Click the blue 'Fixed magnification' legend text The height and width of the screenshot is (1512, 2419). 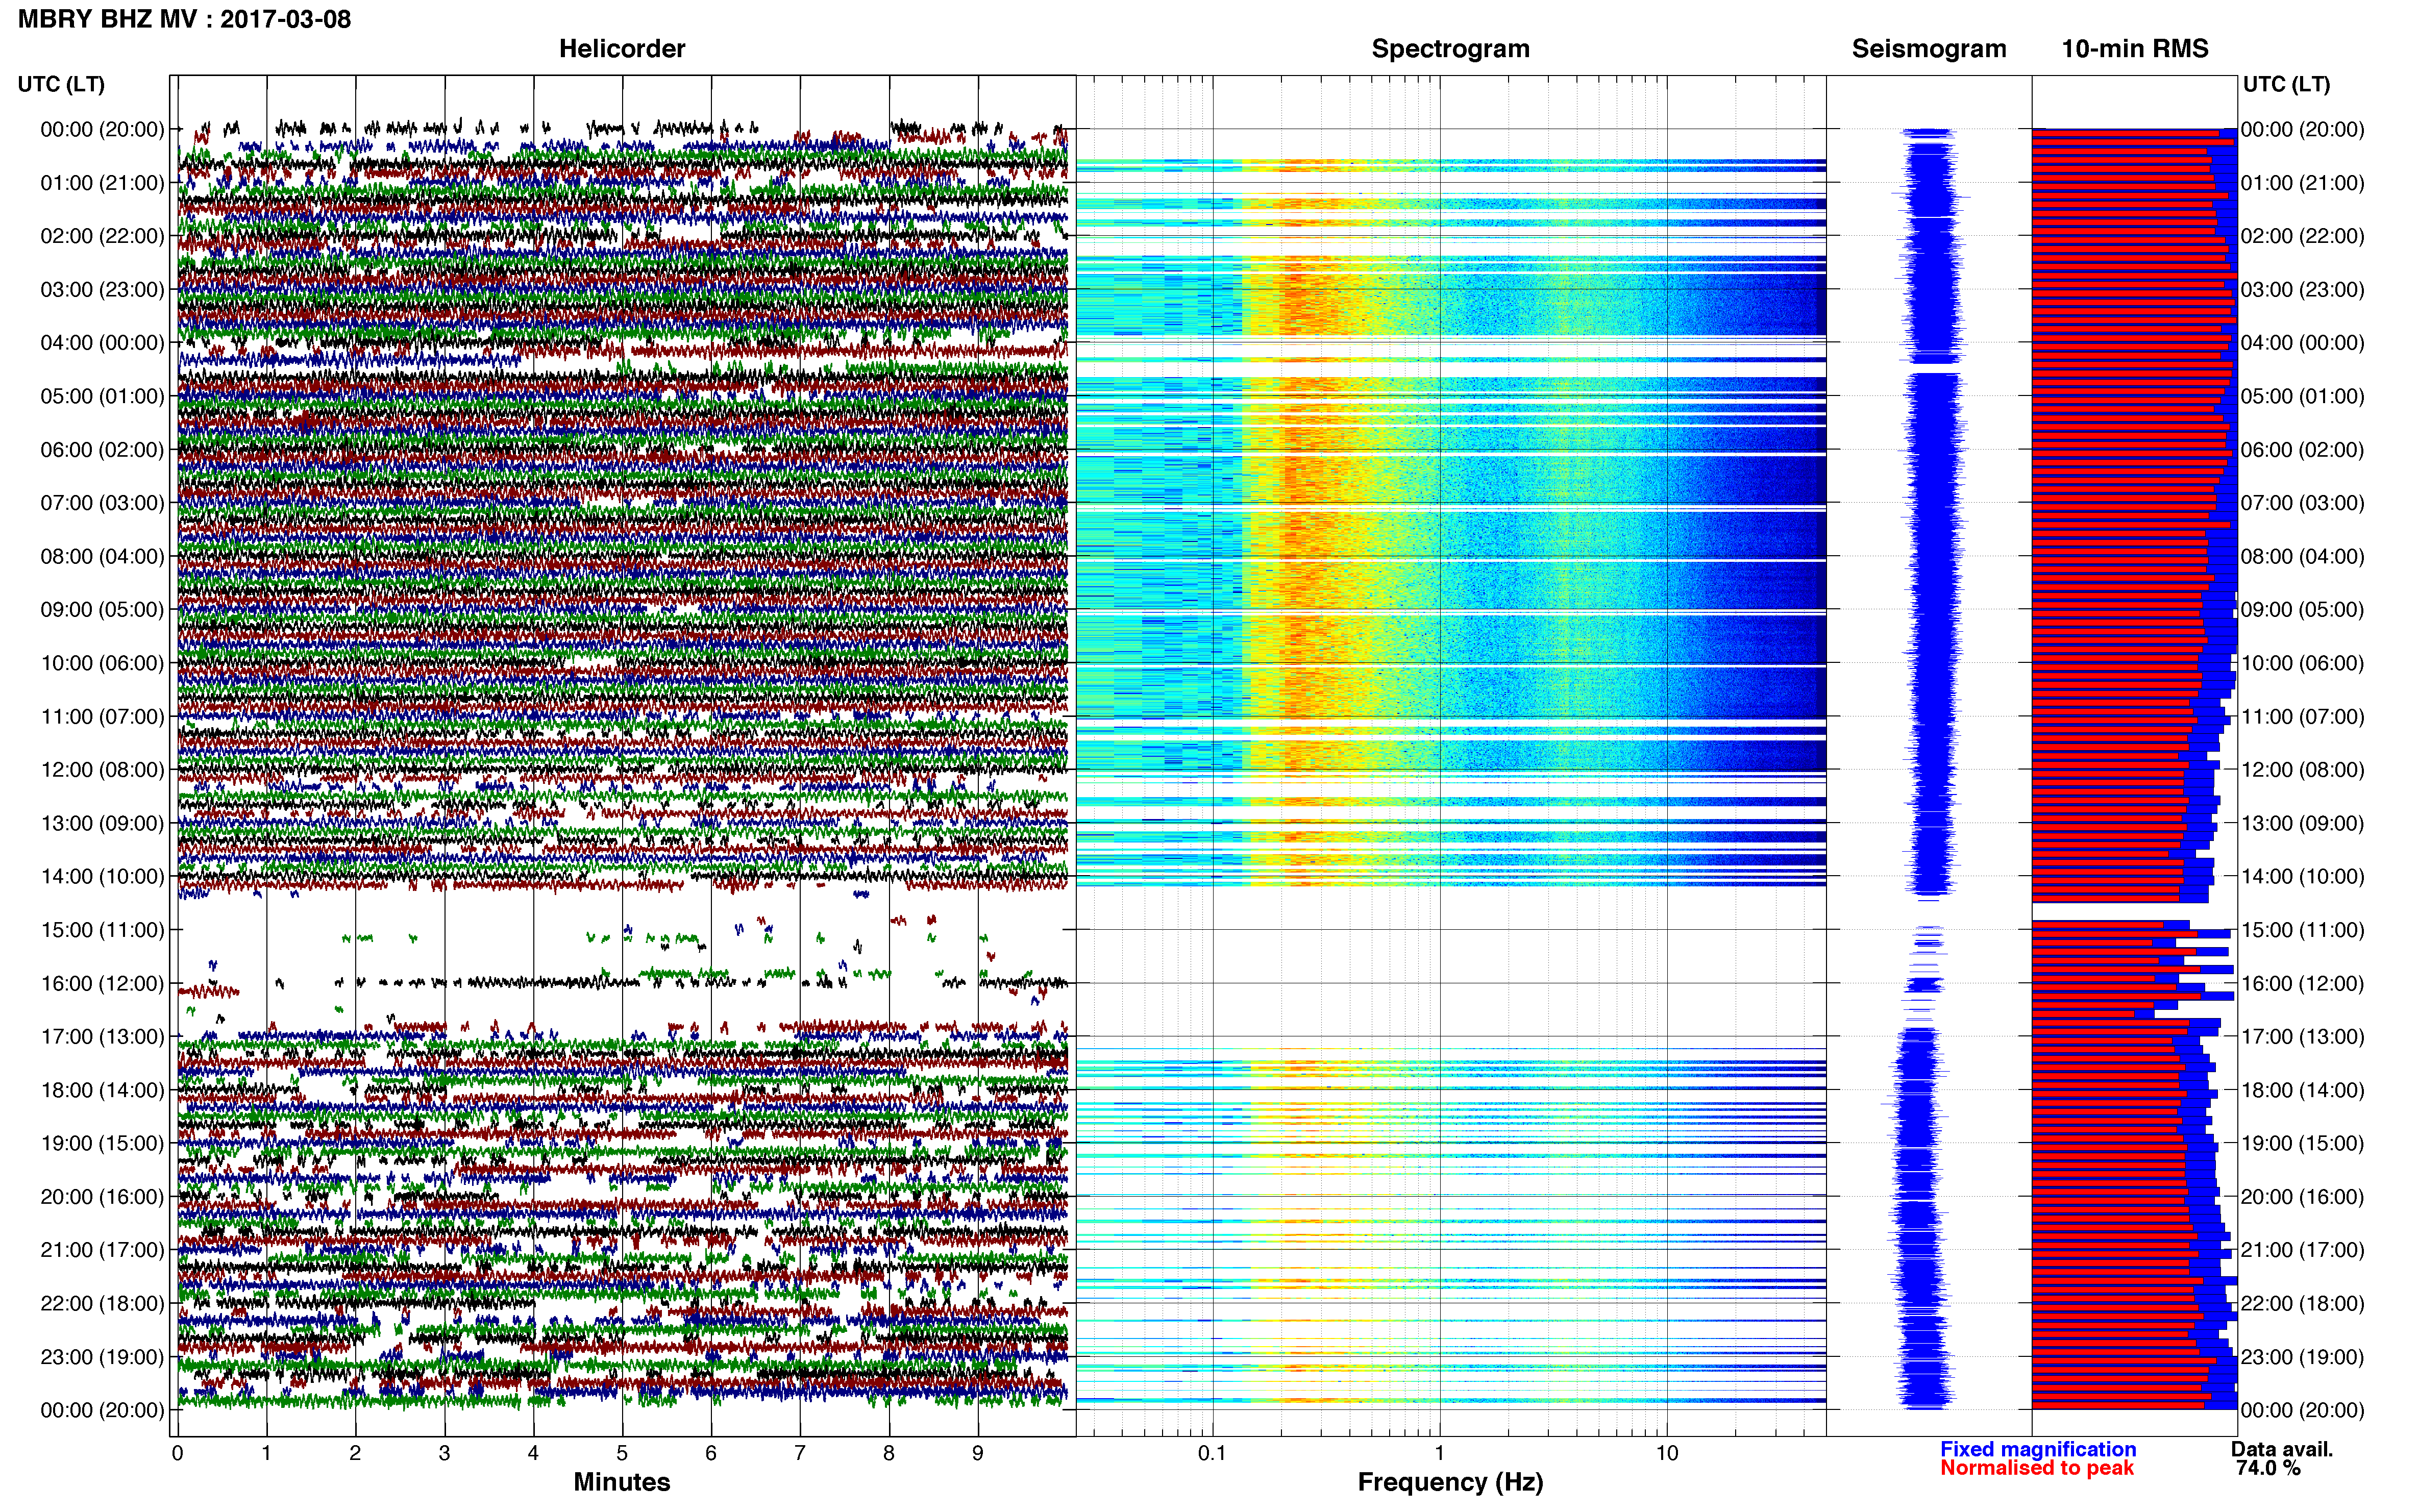2038,1449
